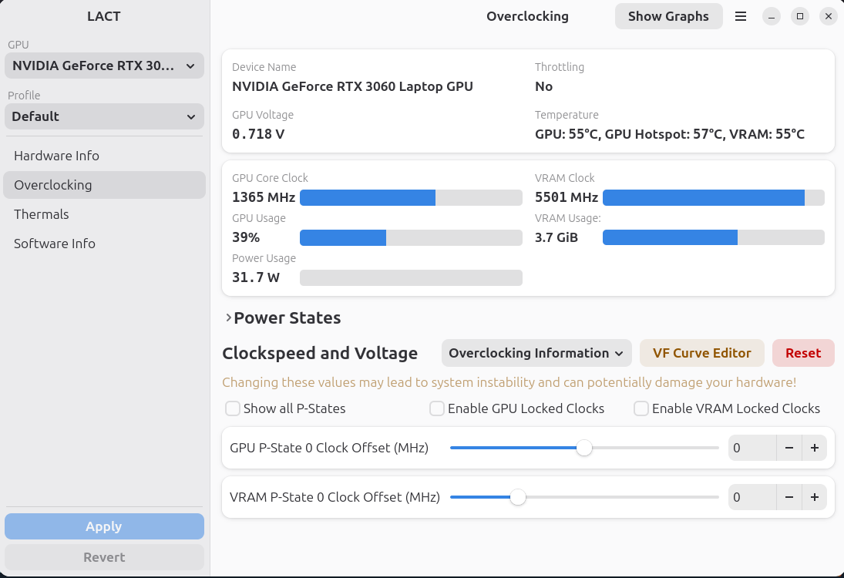Click the '31.7 W' power usage value
Screen dimensions: 844x578
[256, 277]
